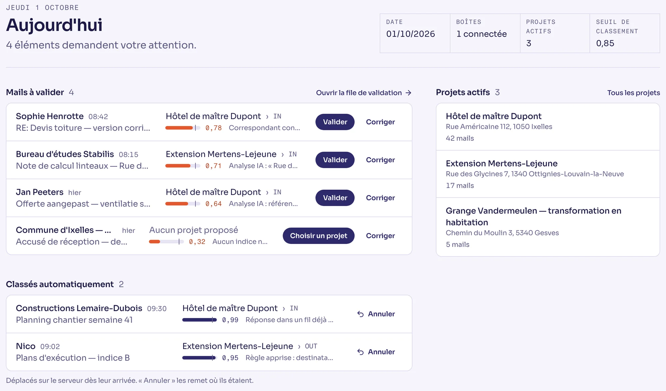Click sender name Sophie Henrotte
666x391 pixels.
(50, 116)
